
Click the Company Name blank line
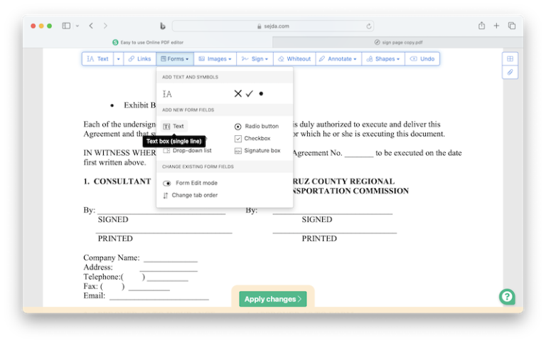point(171,260)
